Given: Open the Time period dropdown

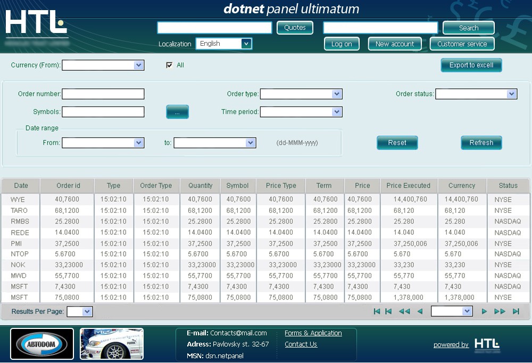Looking at the screenshot, I should click(301, 112).
